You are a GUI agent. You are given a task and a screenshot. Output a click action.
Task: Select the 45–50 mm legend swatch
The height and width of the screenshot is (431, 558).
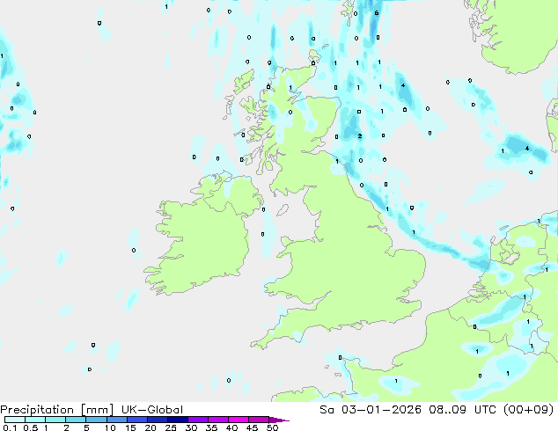click(259, 420)
